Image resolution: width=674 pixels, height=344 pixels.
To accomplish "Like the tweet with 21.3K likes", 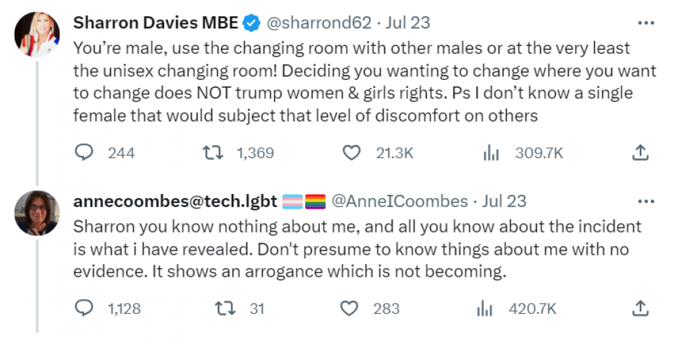I will point(351,153).
